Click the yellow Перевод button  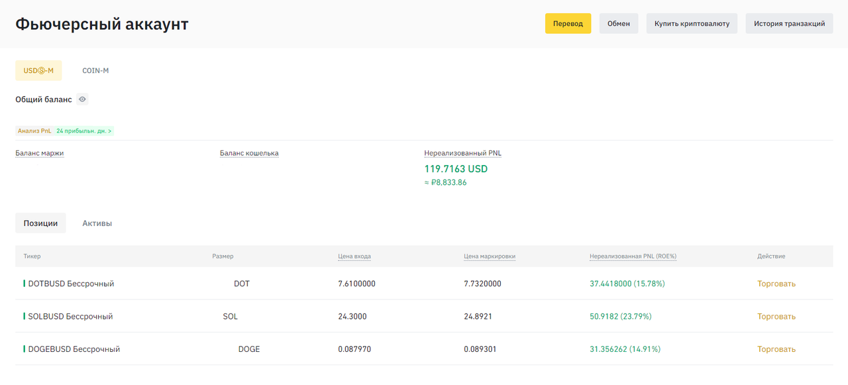(568, 23)
